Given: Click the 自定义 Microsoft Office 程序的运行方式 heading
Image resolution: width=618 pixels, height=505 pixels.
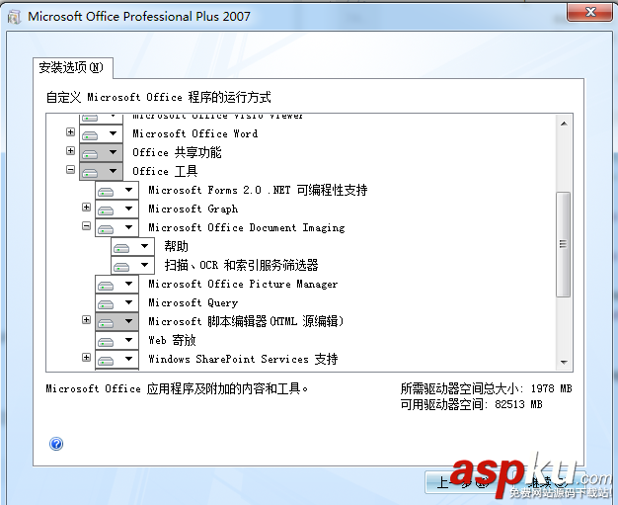Looking at the screenshot, I should tap(158, 97).
